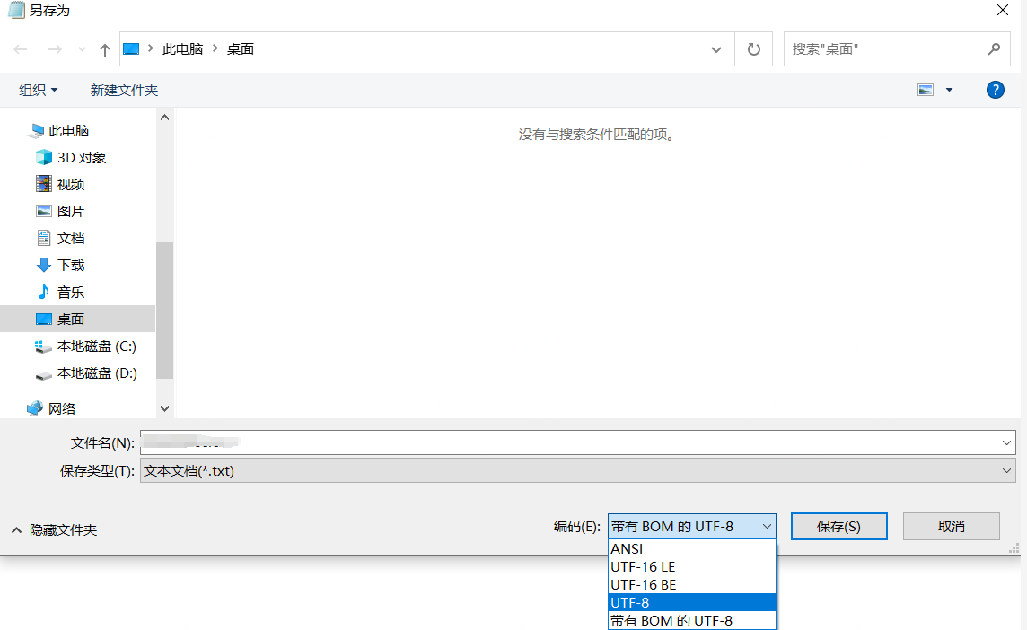The image size is (1027, 630).
Task: Select 桌面 in the sidebar tree
Action: [x=77, y=319]
